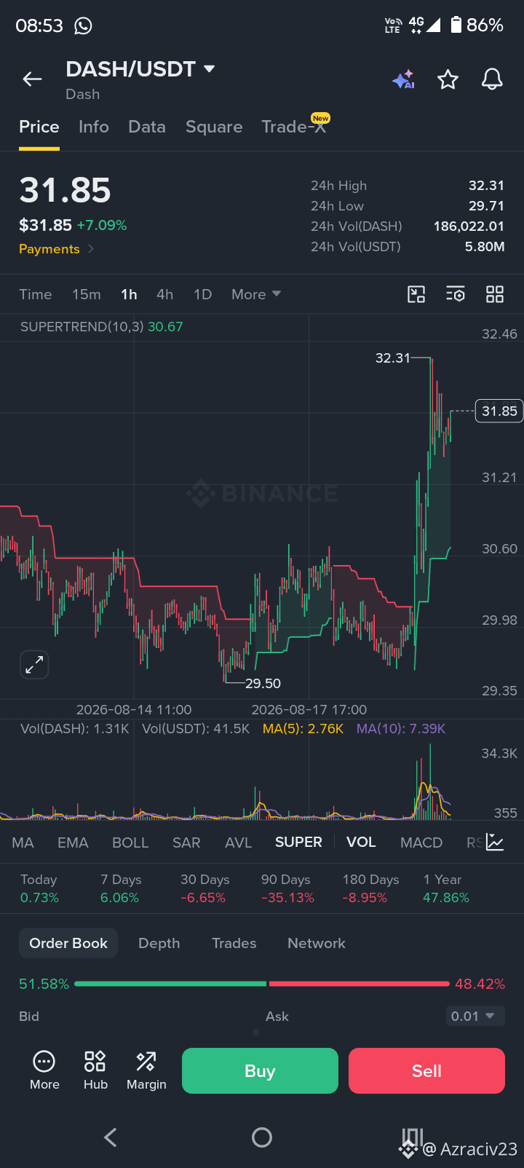The height and width of the screenshot is (1168, 524).
Task: Expand chart to fullscreen
Action: click(34, 664)
